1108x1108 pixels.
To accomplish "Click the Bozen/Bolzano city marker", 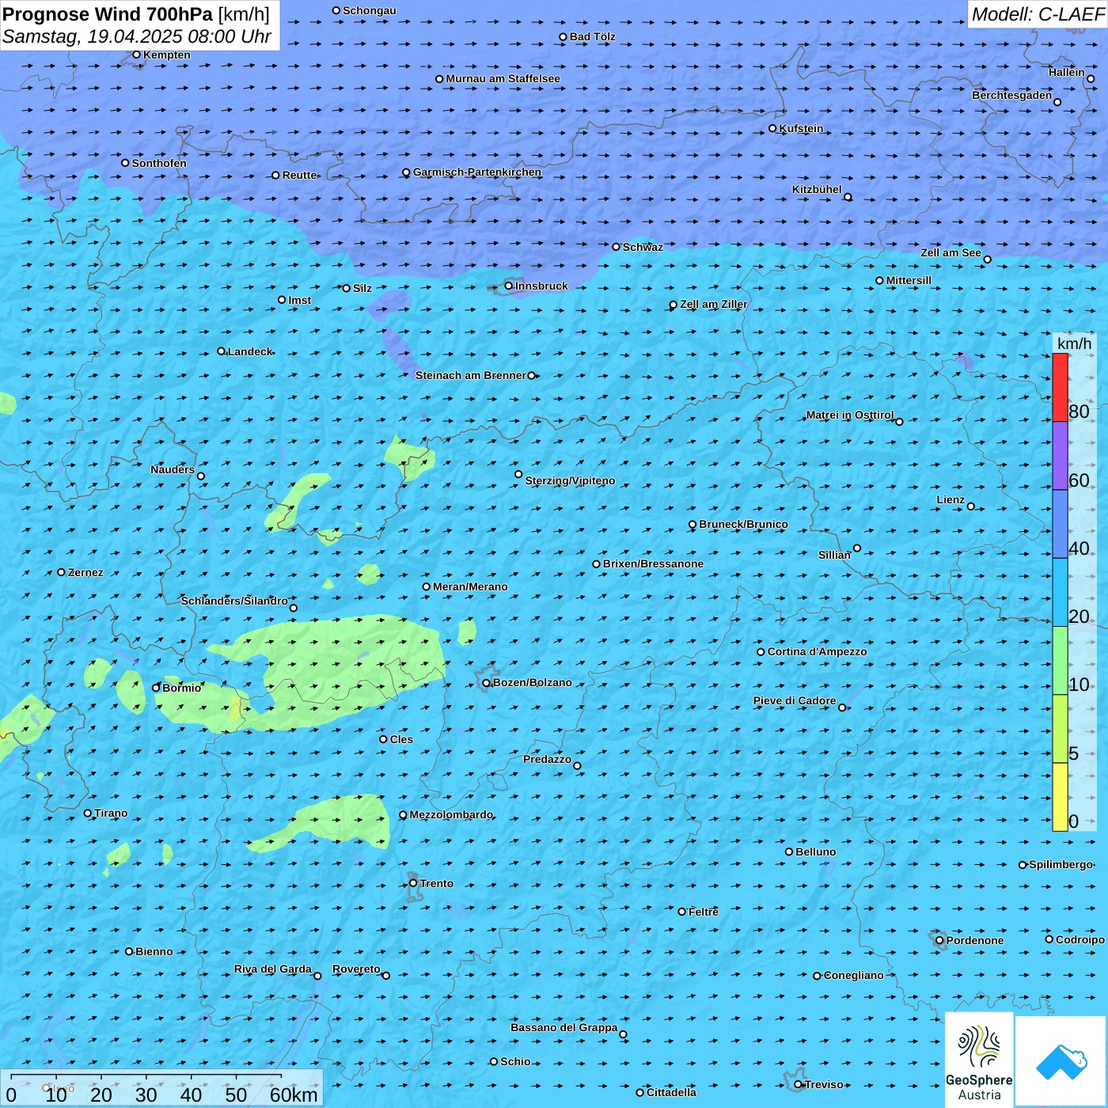I will [x=487, y=683].
